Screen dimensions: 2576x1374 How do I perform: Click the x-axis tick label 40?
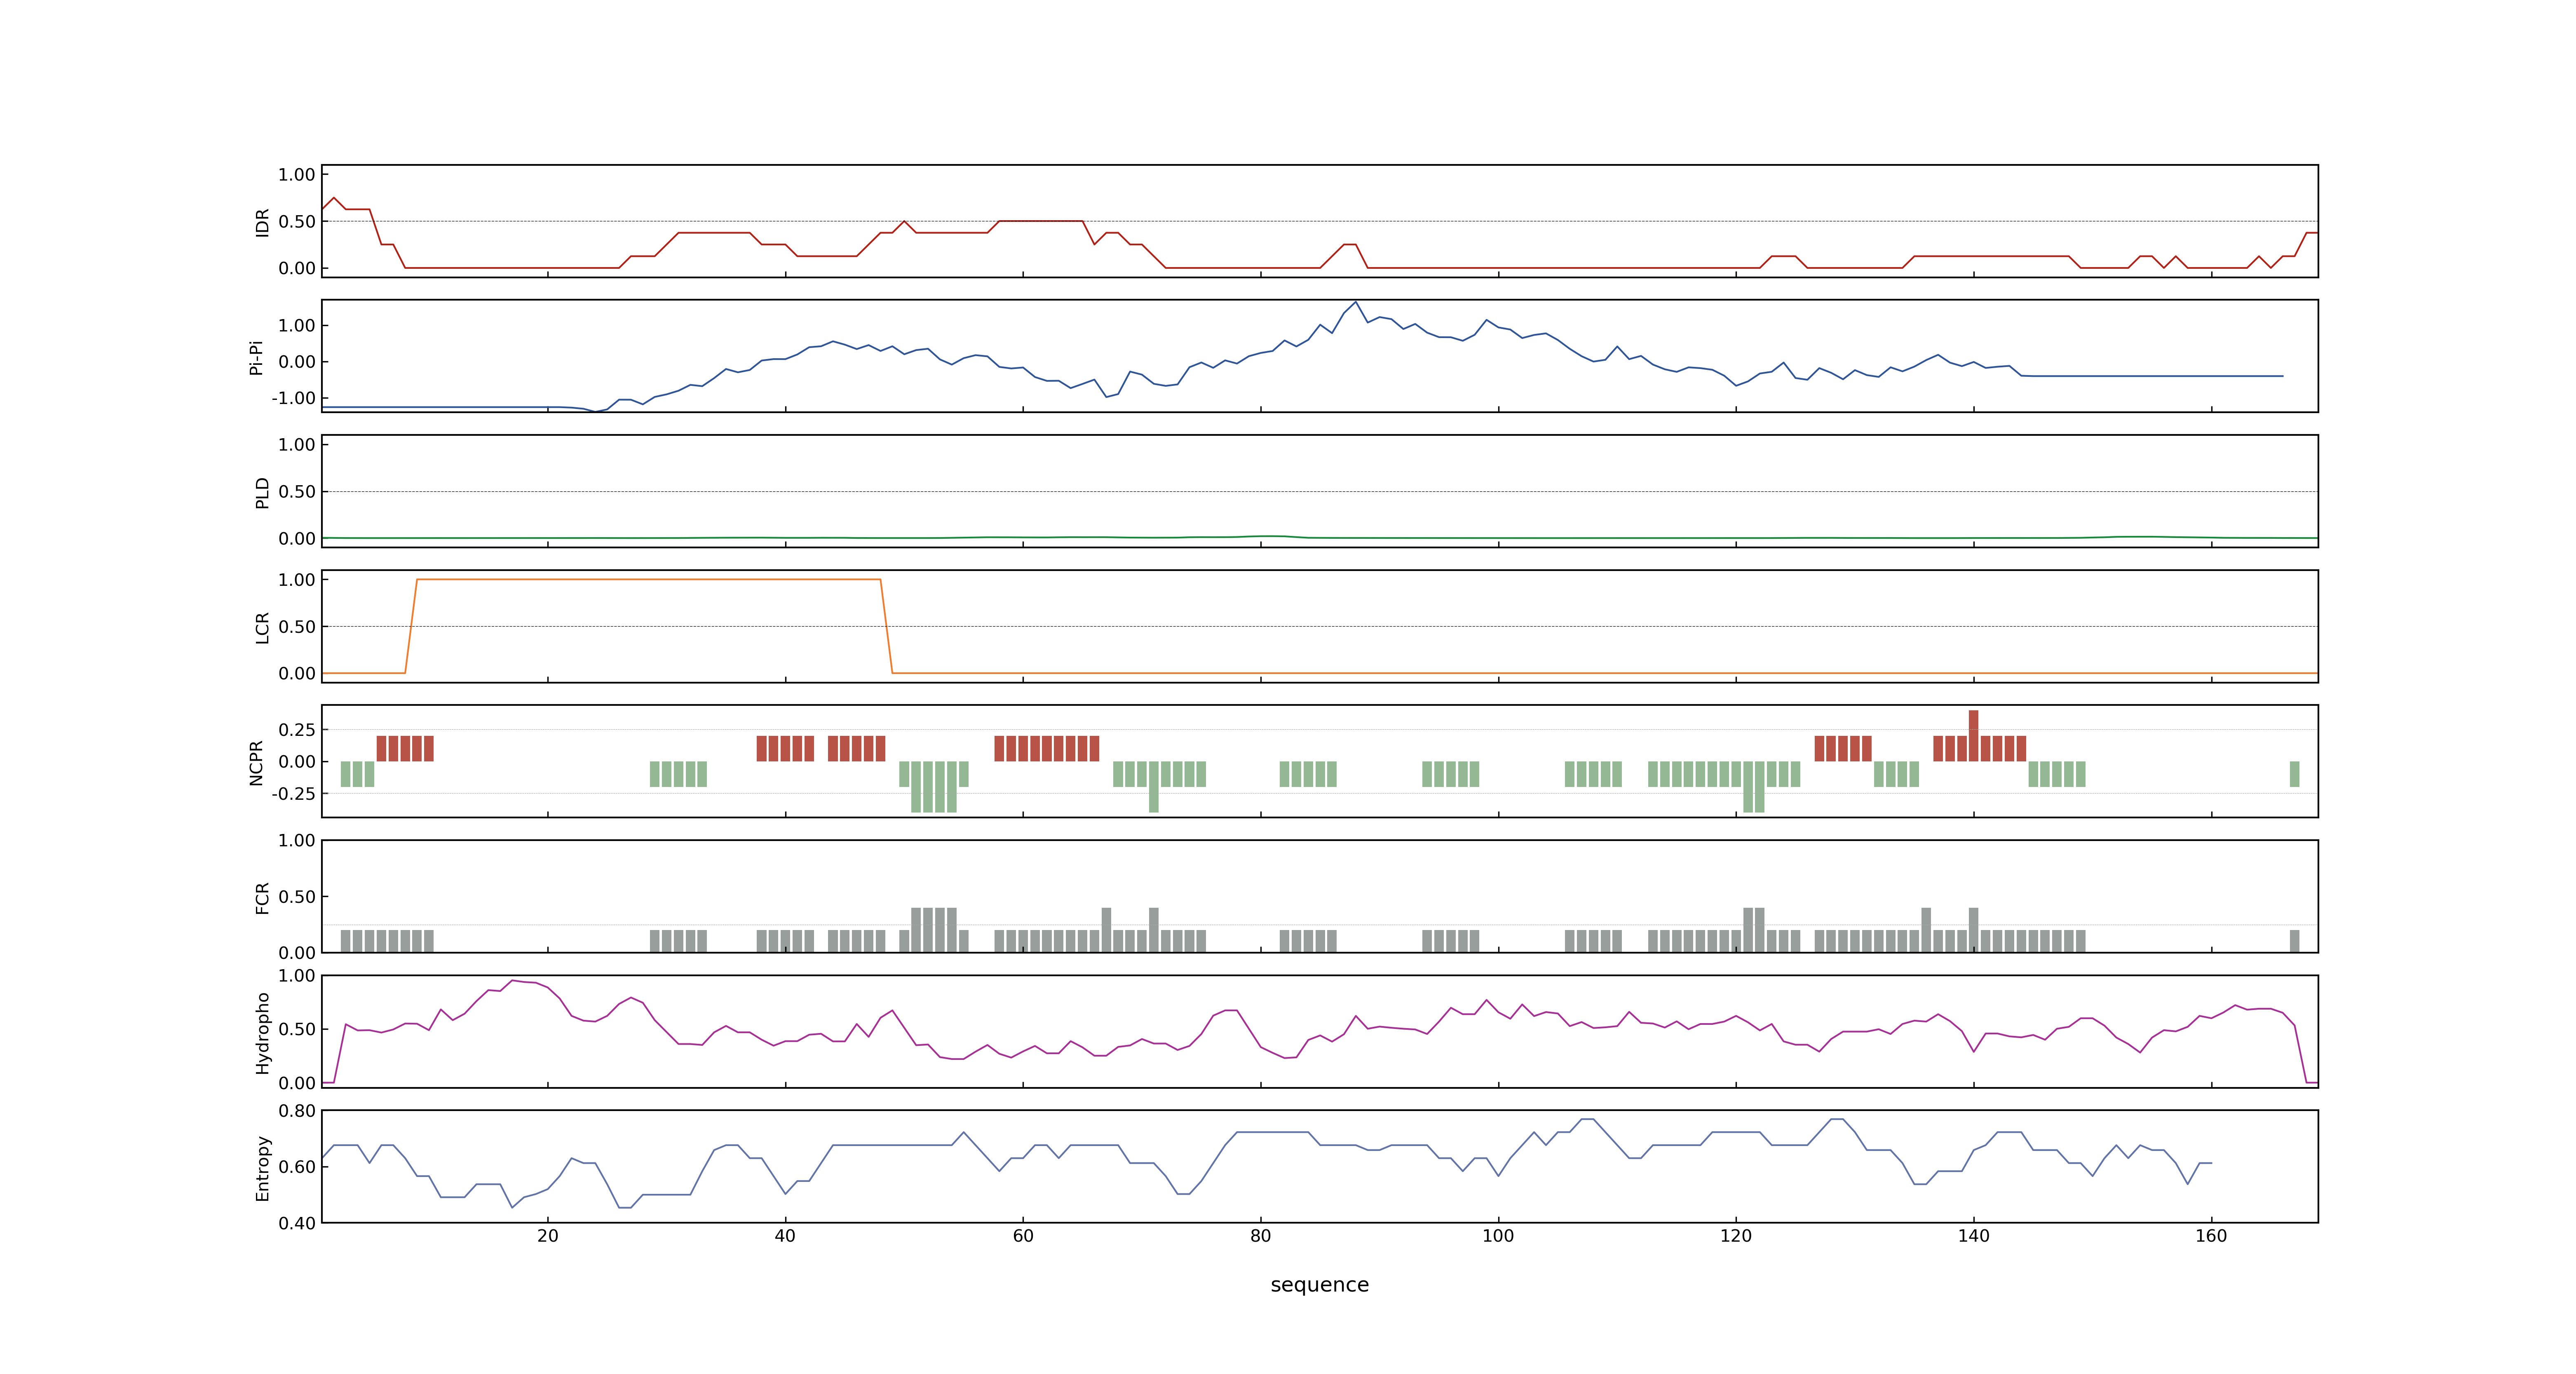pos(785,1236)
